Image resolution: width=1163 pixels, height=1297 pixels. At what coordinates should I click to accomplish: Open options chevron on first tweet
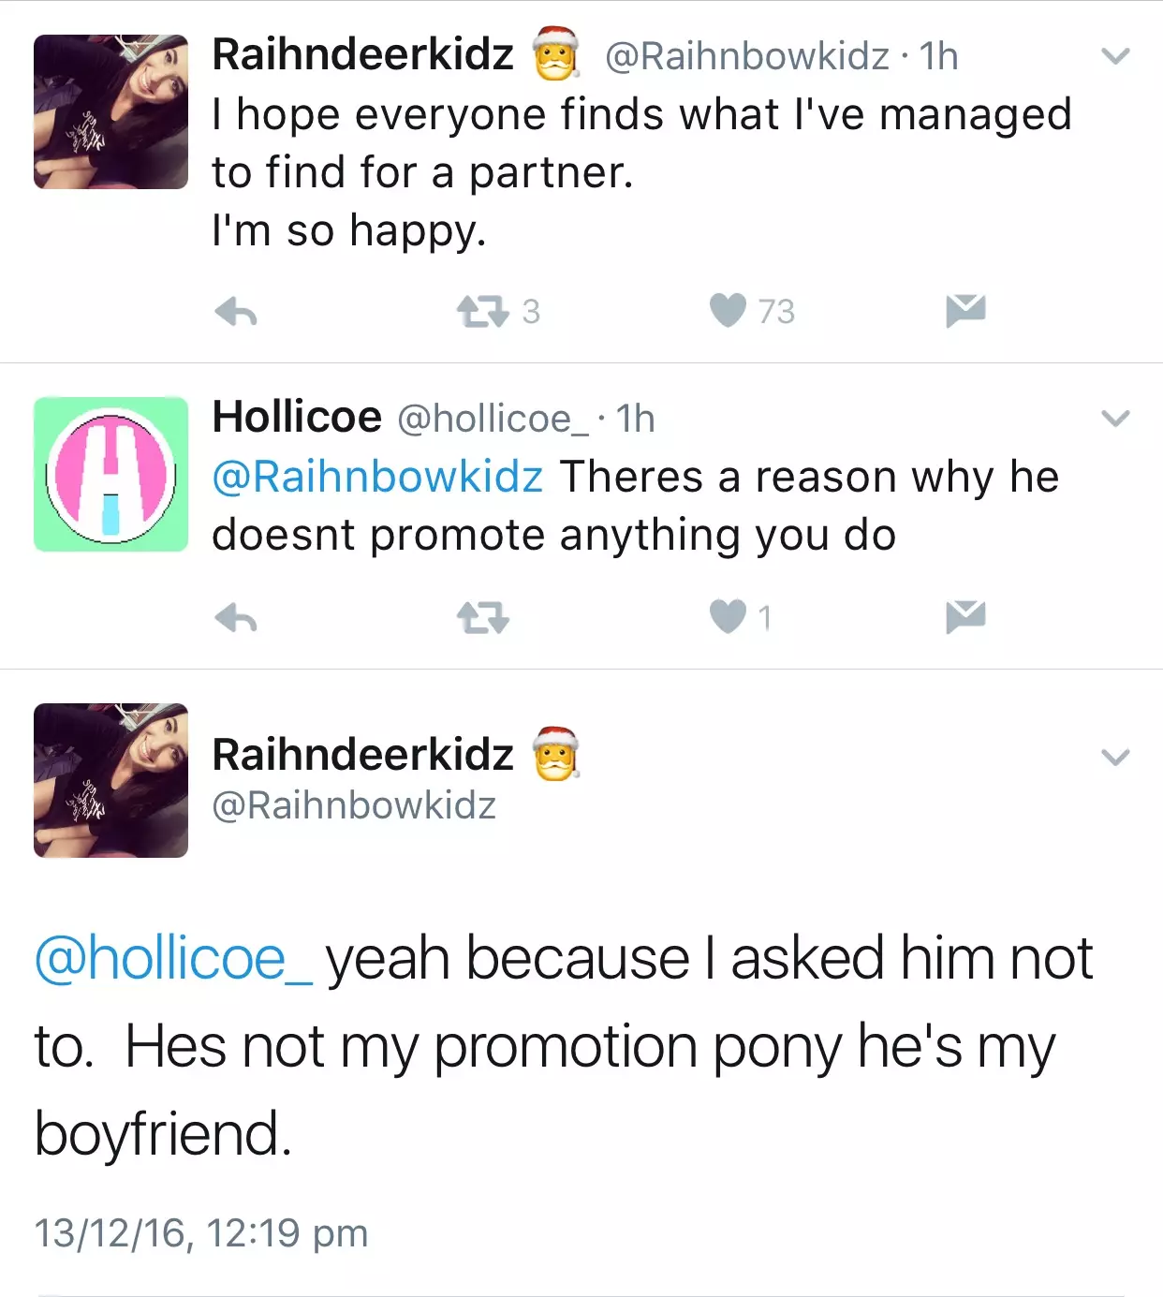tap(1115, 56)
